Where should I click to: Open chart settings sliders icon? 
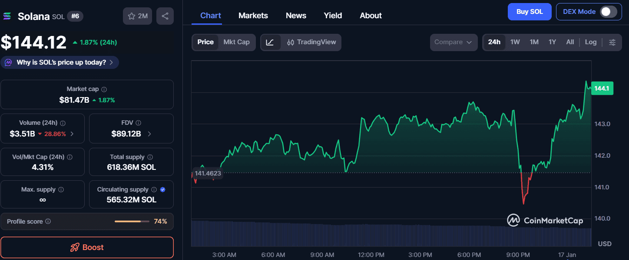click(612, 42)
